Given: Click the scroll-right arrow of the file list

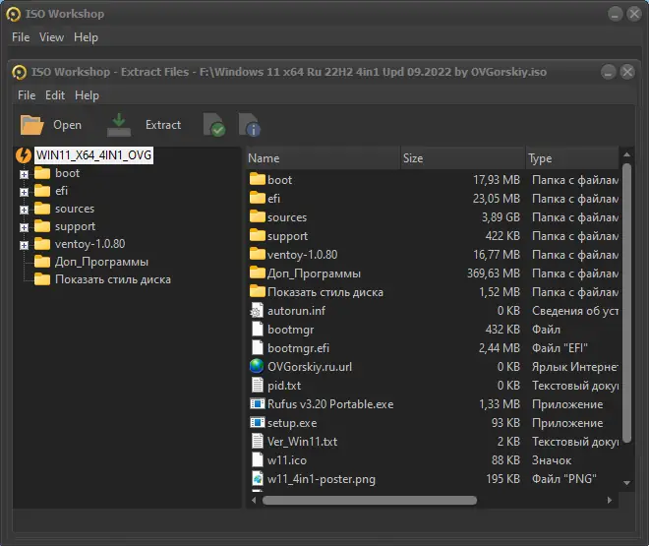Looking at the screenshot, I should pyautogui.click(x=610, y=500).
